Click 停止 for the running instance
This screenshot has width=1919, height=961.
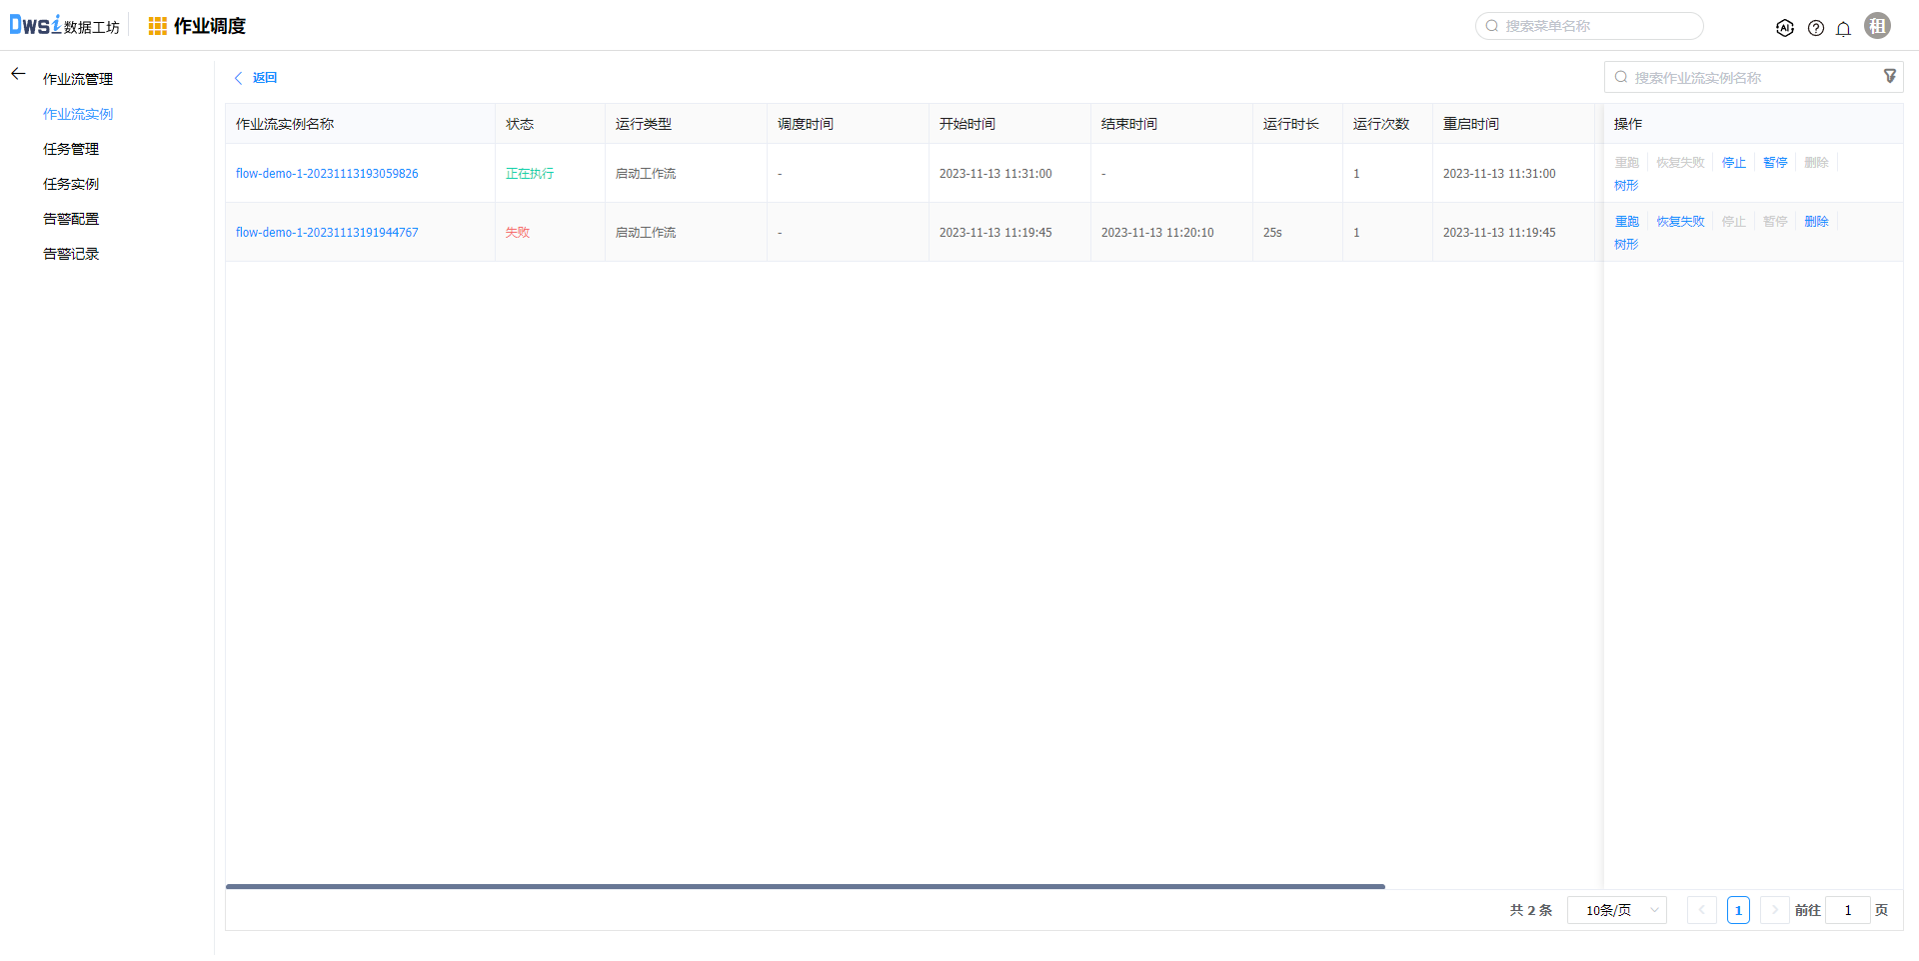[x=1733, y=163]
